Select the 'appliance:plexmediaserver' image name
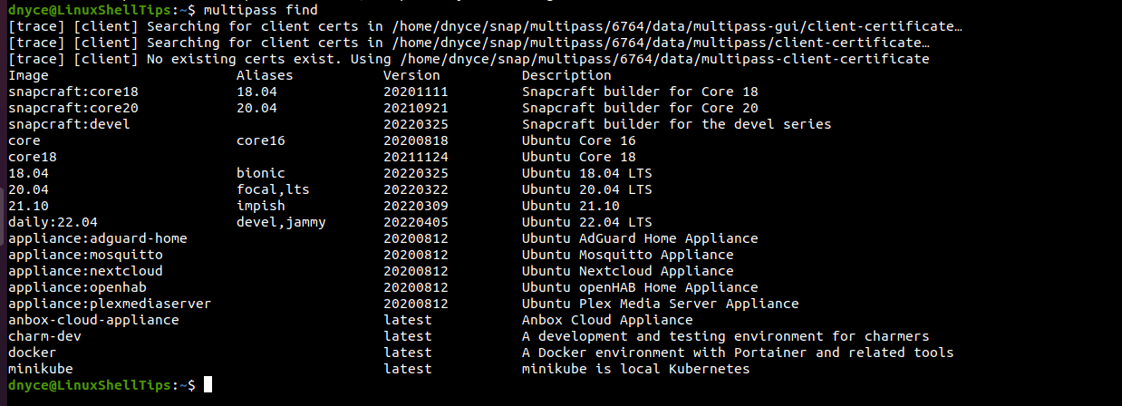Image resolution: width=1122 pixels, height=406 pixels. click(110, 304)
